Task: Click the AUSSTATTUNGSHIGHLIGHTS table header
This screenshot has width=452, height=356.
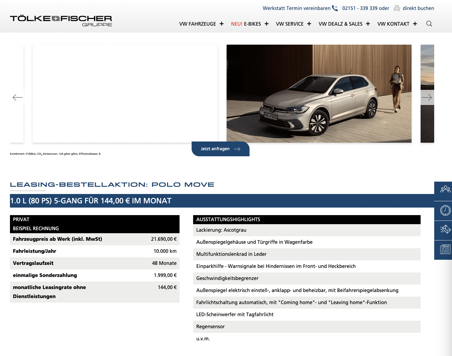Action: point(307,219)
